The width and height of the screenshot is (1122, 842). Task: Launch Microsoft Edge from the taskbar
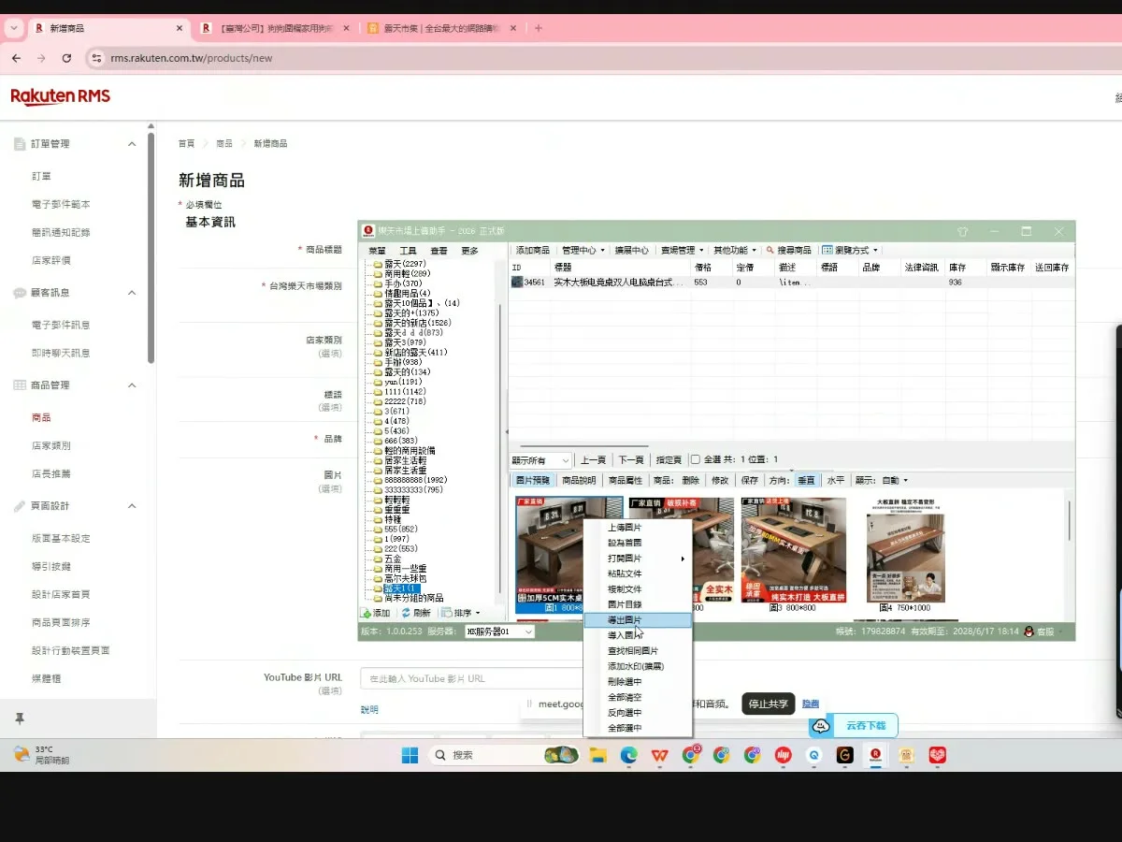tap(628, 755)
